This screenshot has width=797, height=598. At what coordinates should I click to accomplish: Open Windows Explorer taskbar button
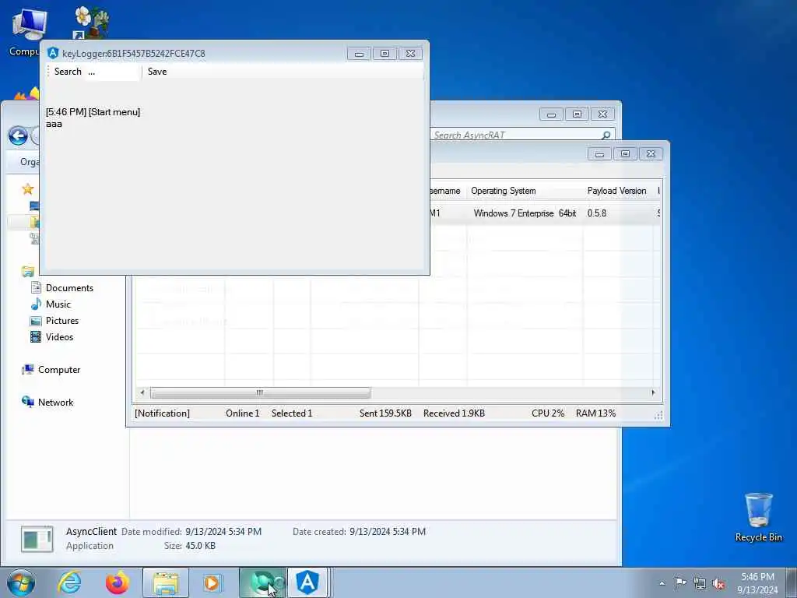[x=166, y=582]
